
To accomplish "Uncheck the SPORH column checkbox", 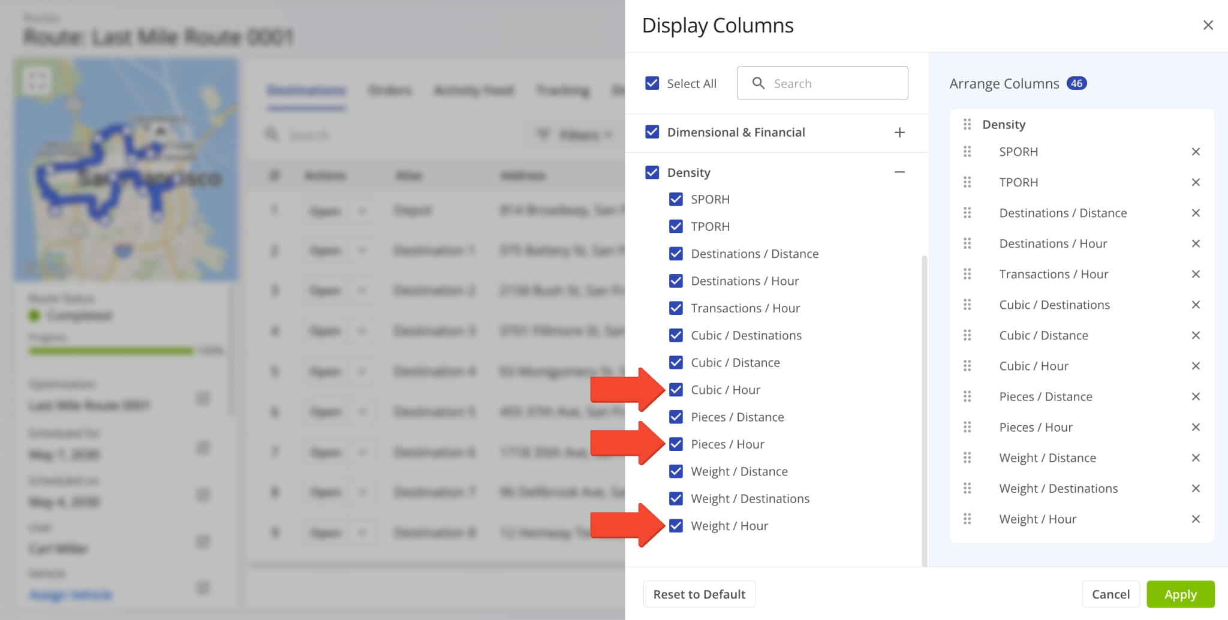I will click(x=676, y=199).
